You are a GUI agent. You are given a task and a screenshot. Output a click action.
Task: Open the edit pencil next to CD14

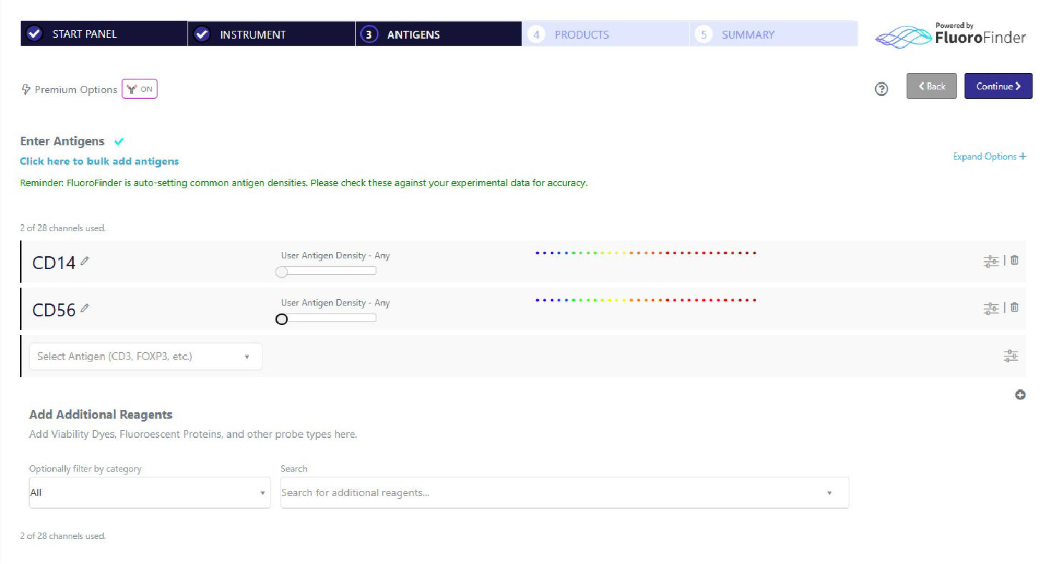click(84, 262)
